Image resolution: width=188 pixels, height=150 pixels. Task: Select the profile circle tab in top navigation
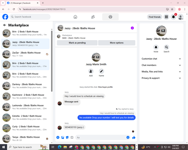click(111, 17)
